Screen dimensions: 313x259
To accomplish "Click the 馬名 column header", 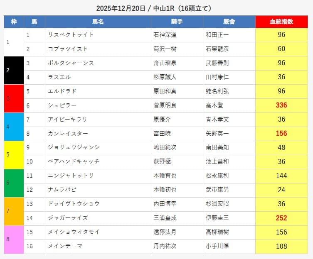I will (98, 22).
